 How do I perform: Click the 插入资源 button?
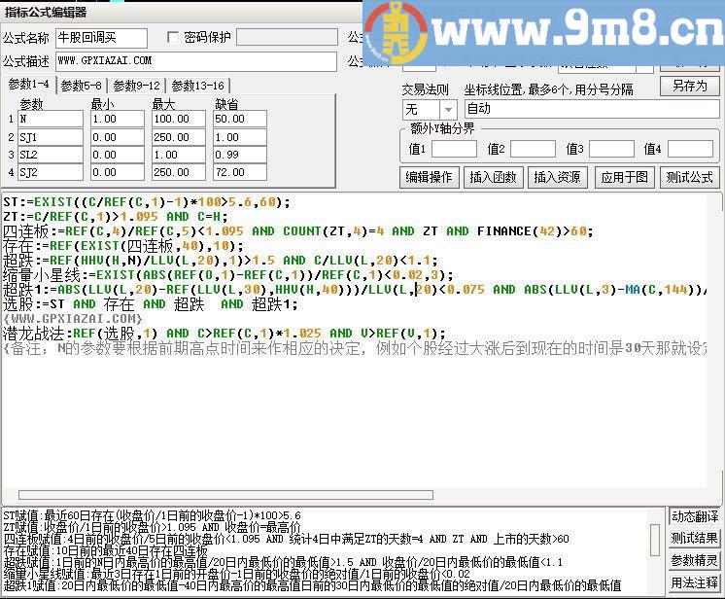tap(557, 177)
